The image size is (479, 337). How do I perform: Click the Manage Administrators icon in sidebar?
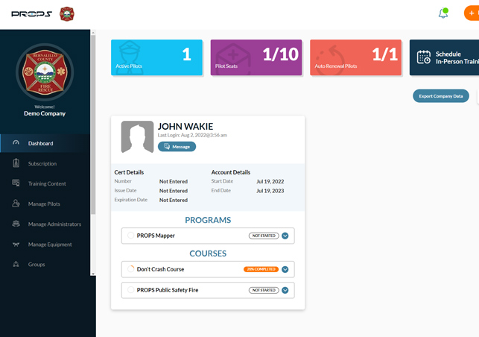pos(16,224)
